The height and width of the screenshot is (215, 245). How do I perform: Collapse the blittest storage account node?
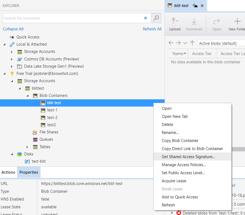(20, 88)
